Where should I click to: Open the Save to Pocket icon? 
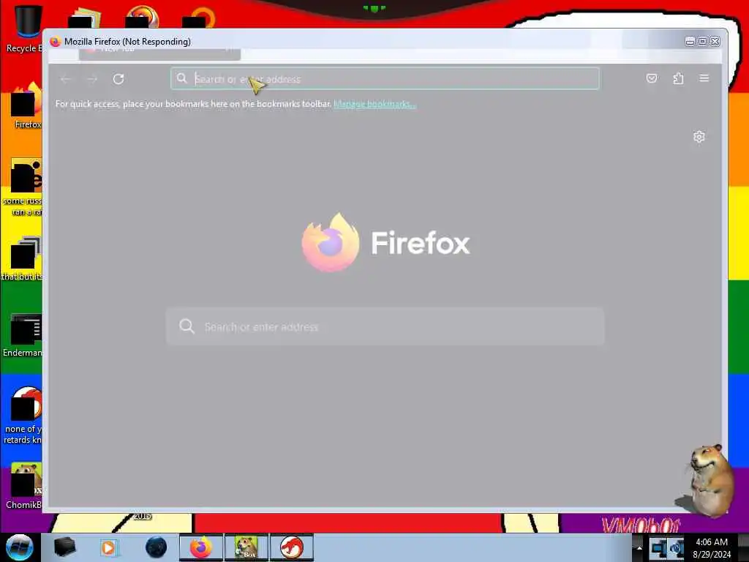coord(652,78)
